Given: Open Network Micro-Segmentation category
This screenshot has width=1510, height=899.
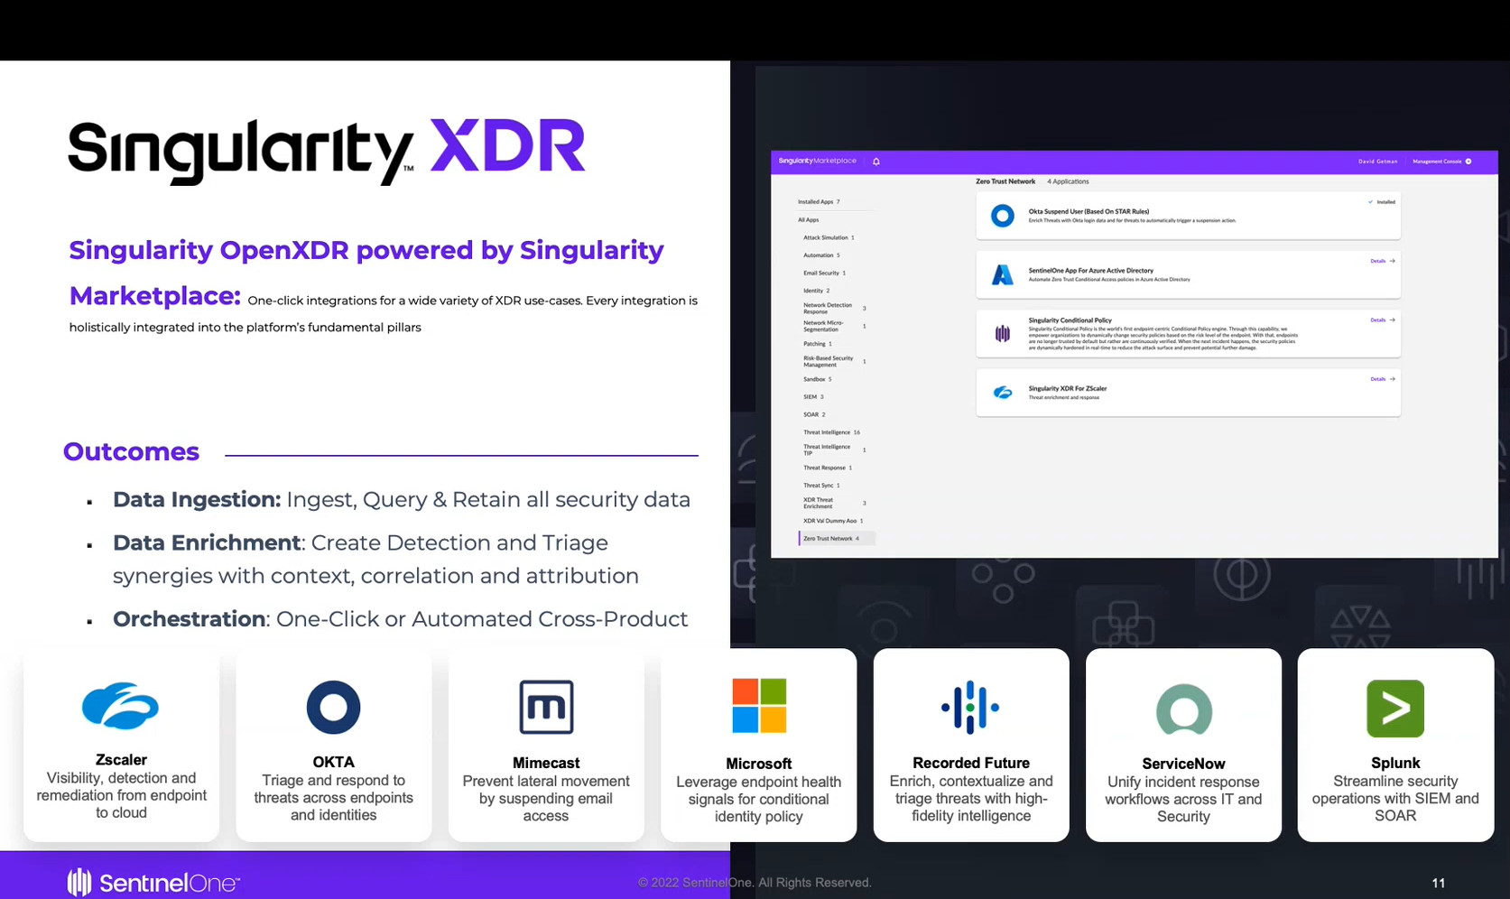Looking at the screenshot, I should click(834, 326).
